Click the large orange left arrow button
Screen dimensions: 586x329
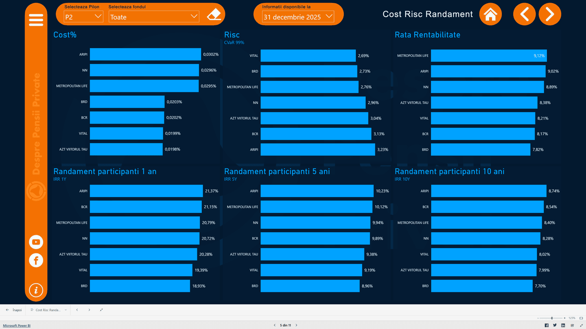524,15
